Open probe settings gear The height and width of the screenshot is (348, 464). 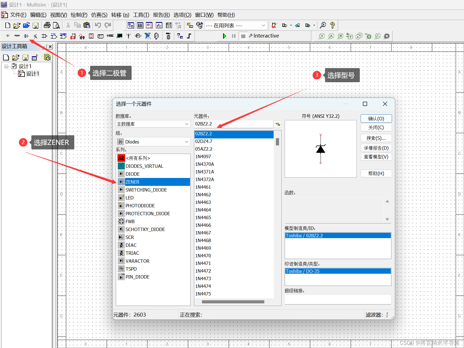[x=387, y=36]
